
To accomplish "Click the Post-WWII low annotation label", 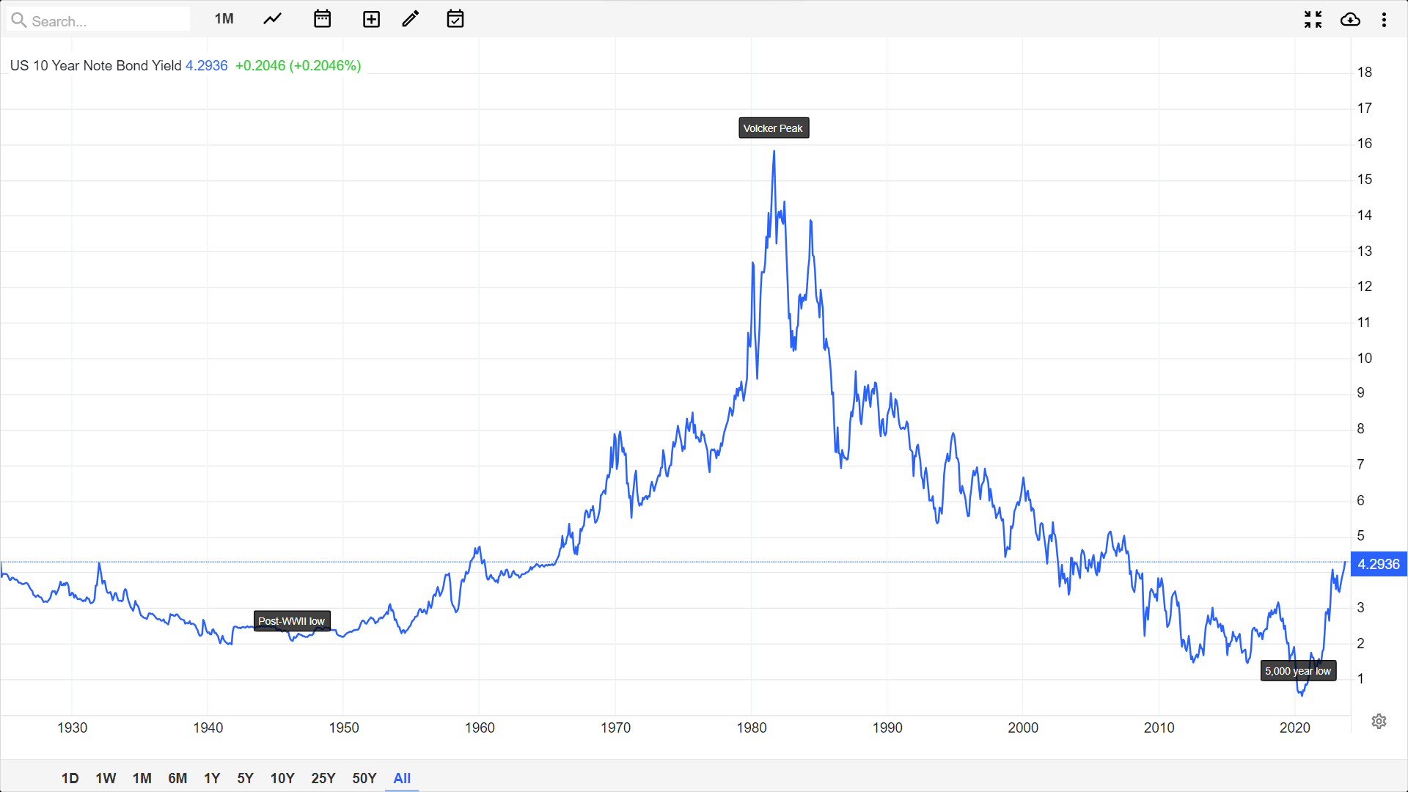I will [x=291, y=621].
